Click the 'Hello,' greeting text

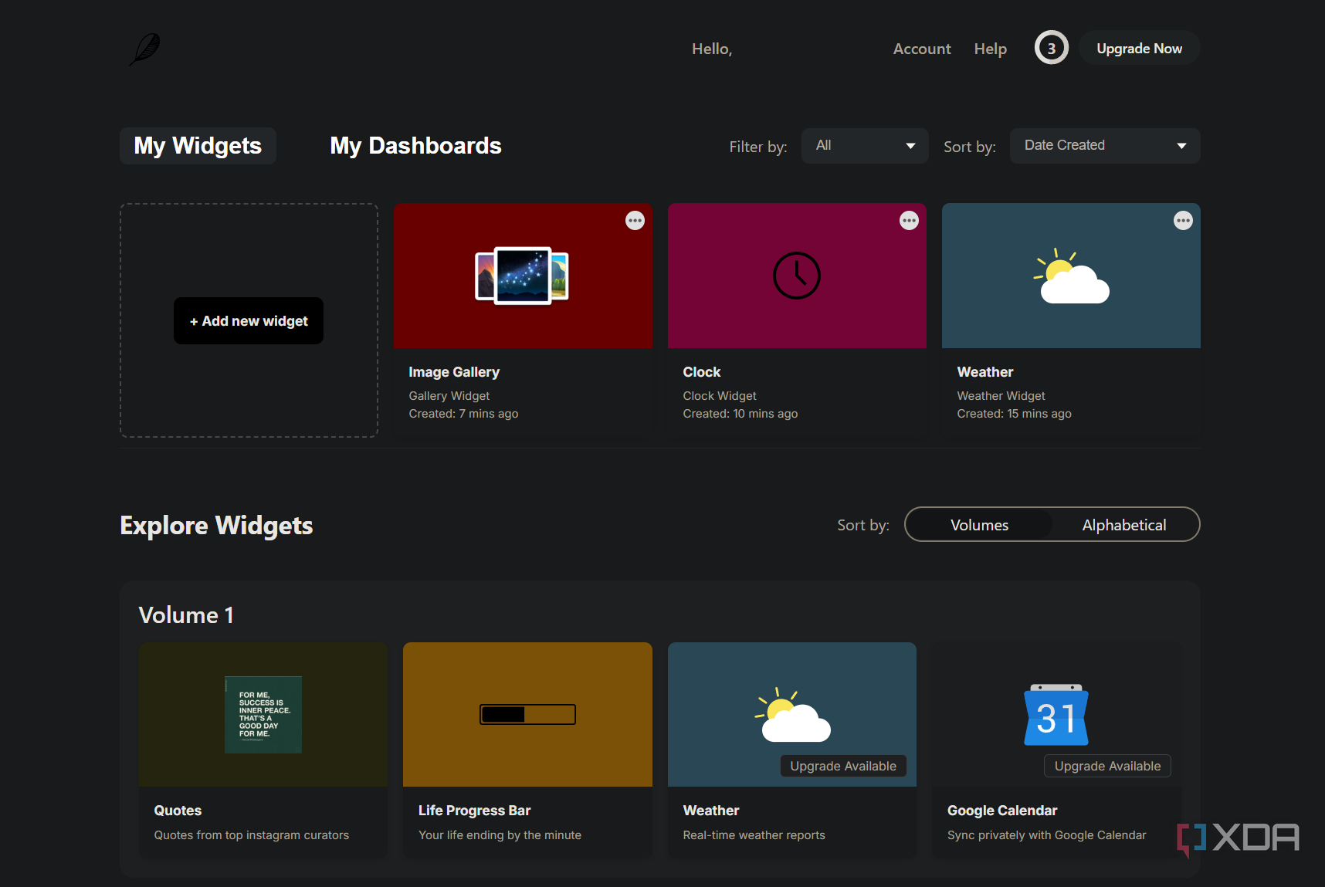pyautogui.click(x=712, y=49)
